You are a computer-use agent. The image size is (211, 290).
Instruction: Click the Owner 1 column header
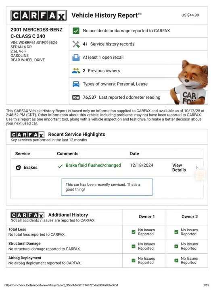point(147,217)
